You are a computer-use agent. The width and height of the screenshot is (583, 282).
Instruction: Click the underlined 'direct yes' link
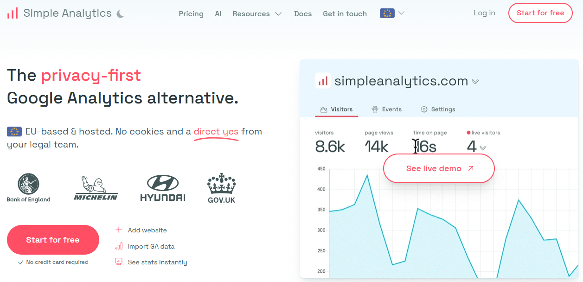(x=216, y=132)
